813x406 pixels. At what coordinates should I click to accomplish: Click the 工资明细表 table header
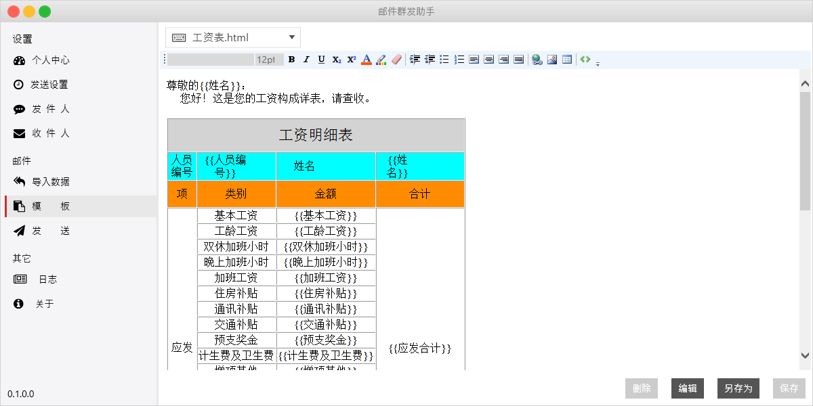[x=316, y=135]
